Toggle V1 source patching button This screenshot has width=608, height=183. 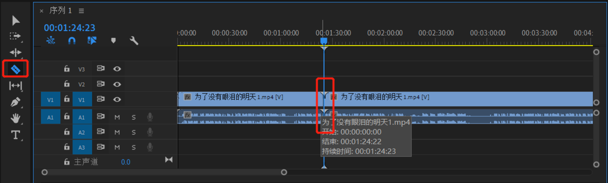[x=51, y=99]
